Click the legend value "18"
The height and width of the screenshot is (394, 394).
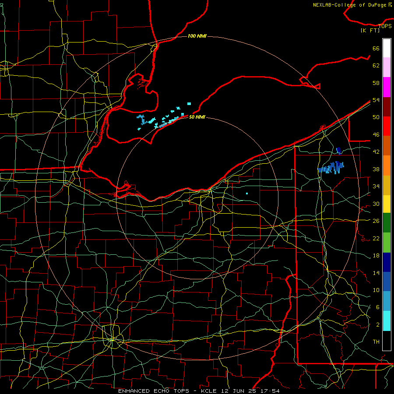[x=376, y=256]
